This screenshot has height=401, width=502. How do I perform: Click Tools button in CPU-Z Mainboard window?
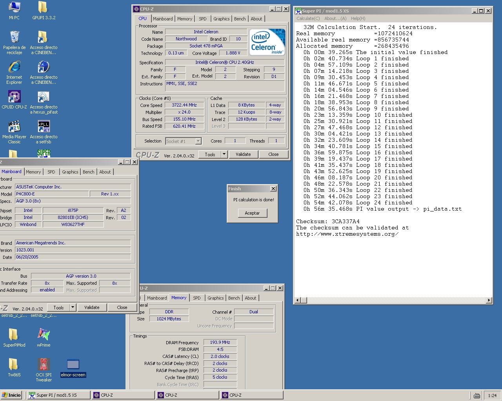pos(59,307)
